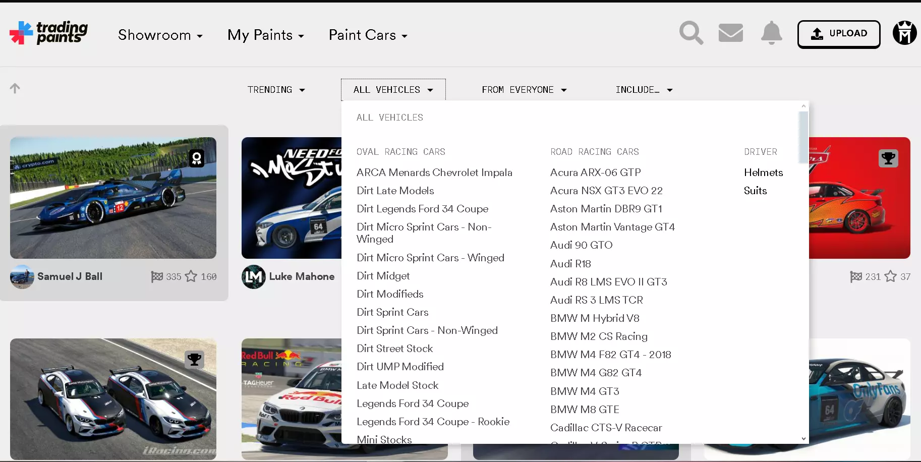
Task: Choose Dirt Modifieds
Action: pos(390,294)
